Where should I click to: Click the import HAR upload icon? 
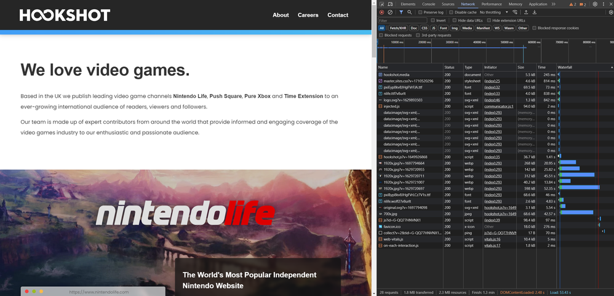[x=526, y=12]
